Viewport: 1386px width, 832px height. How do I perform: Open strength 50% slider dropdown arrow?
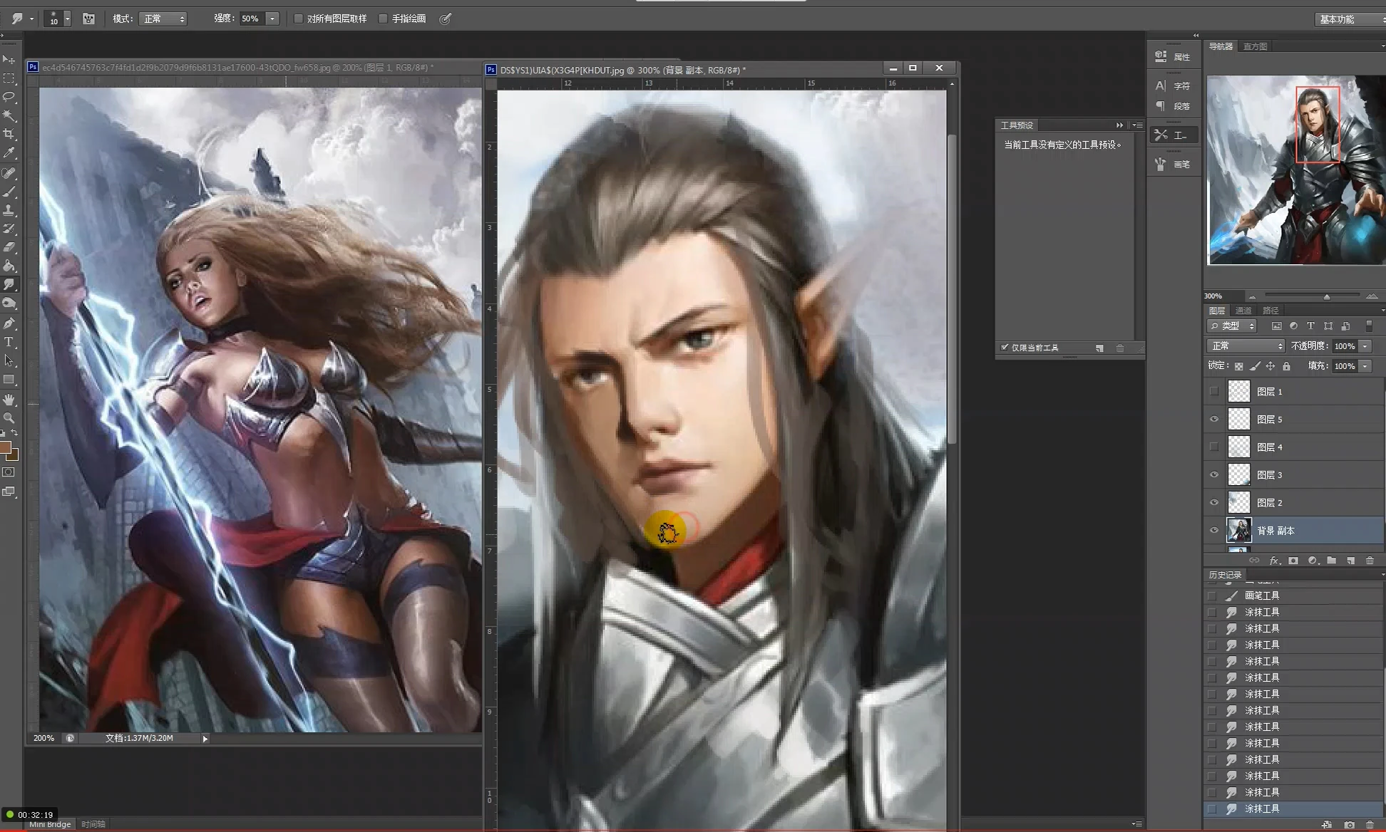(272, 19)
